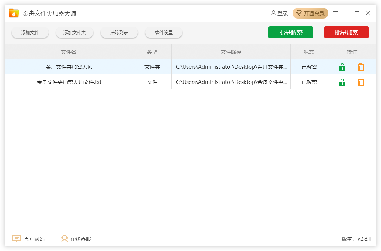Click the unlock icon for the .txt file row
Image resolution: width=381 pixels, height=251 pixels.
click(x=342, y=82)
